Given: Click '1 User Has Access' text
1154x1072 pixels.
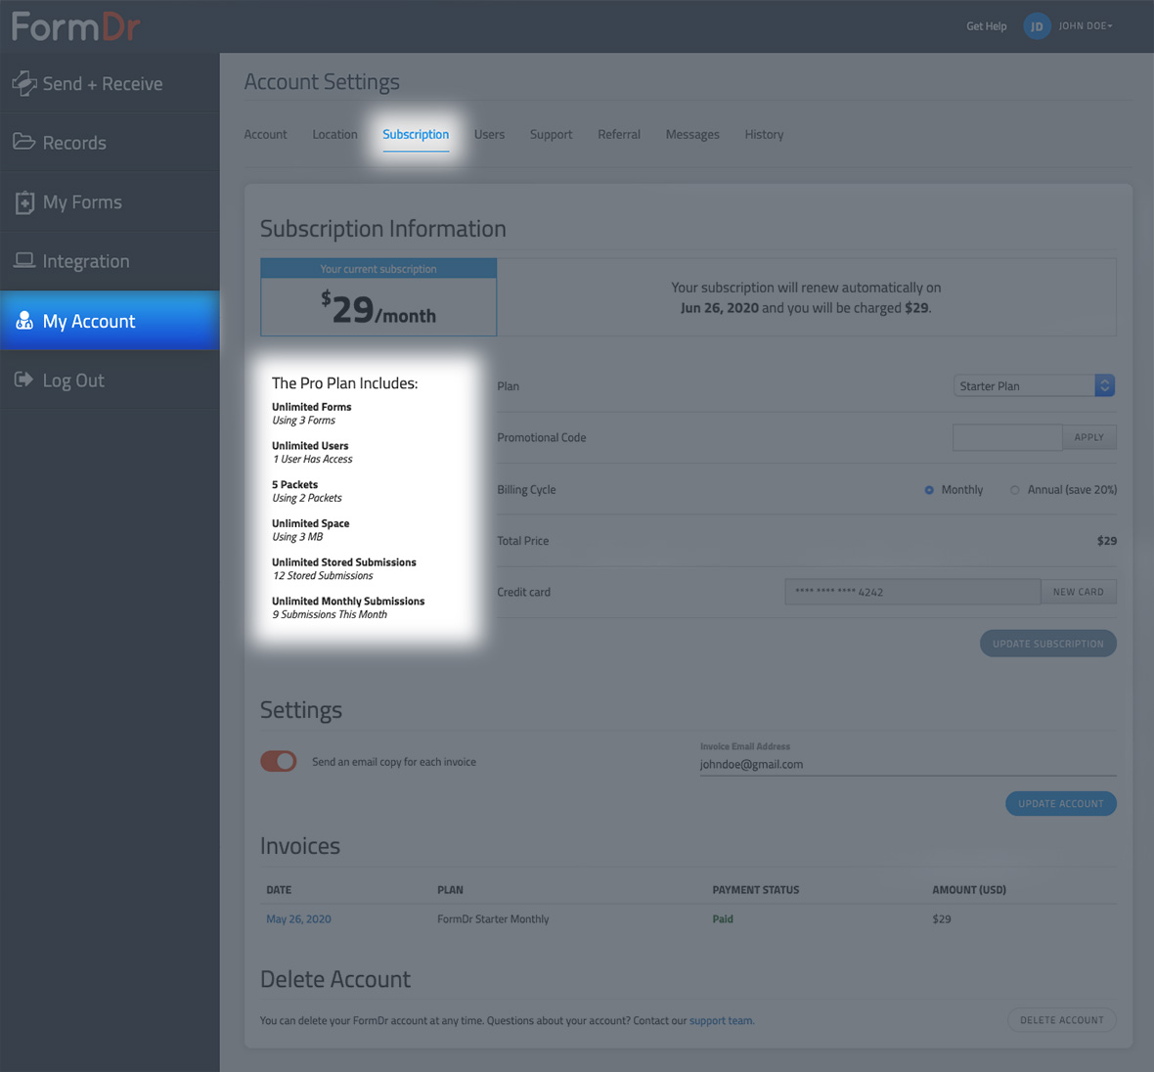Looking at the screenshot, I should pyautogui.click(x=313, y=460).
